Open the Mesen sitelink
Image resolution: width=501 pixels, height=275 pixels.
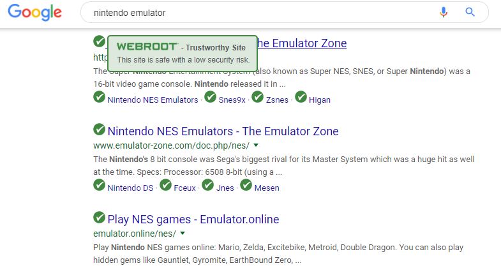click(267, 188)
